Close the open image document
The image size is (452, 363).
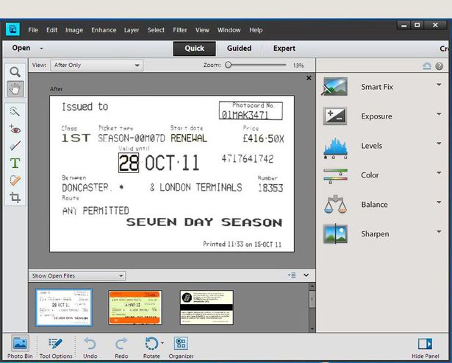[x=309, y=78]
